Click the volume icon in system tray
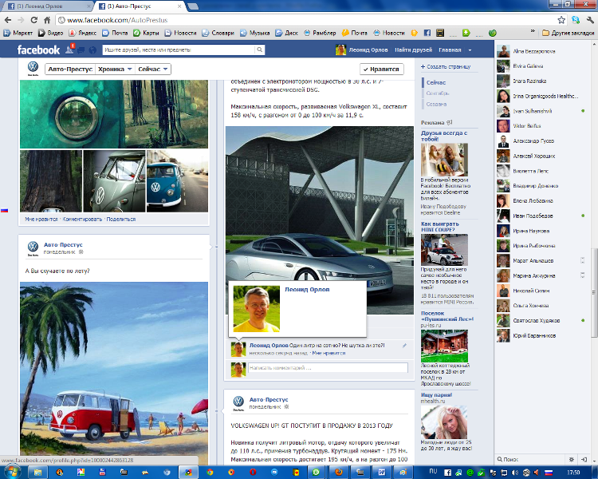The height and width of the screenshot is (479, 598). point(515,473)
